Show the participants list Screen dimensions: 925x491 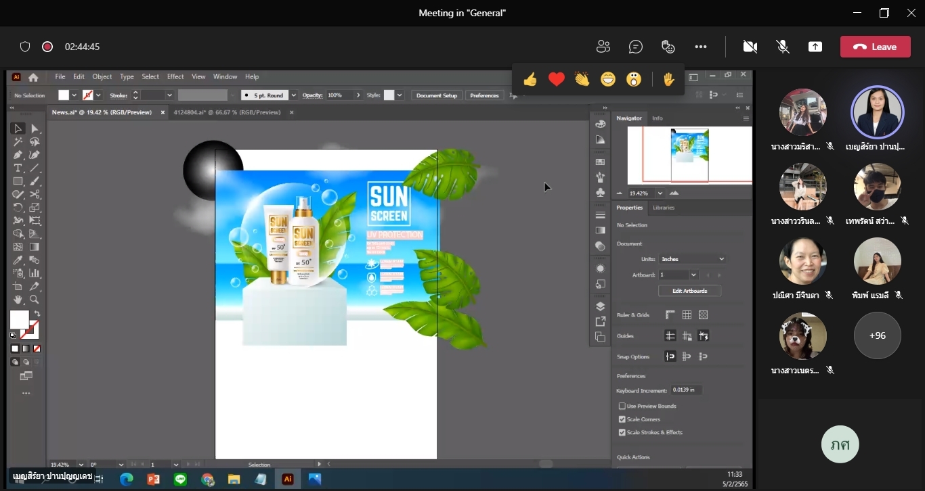[603, 47]
